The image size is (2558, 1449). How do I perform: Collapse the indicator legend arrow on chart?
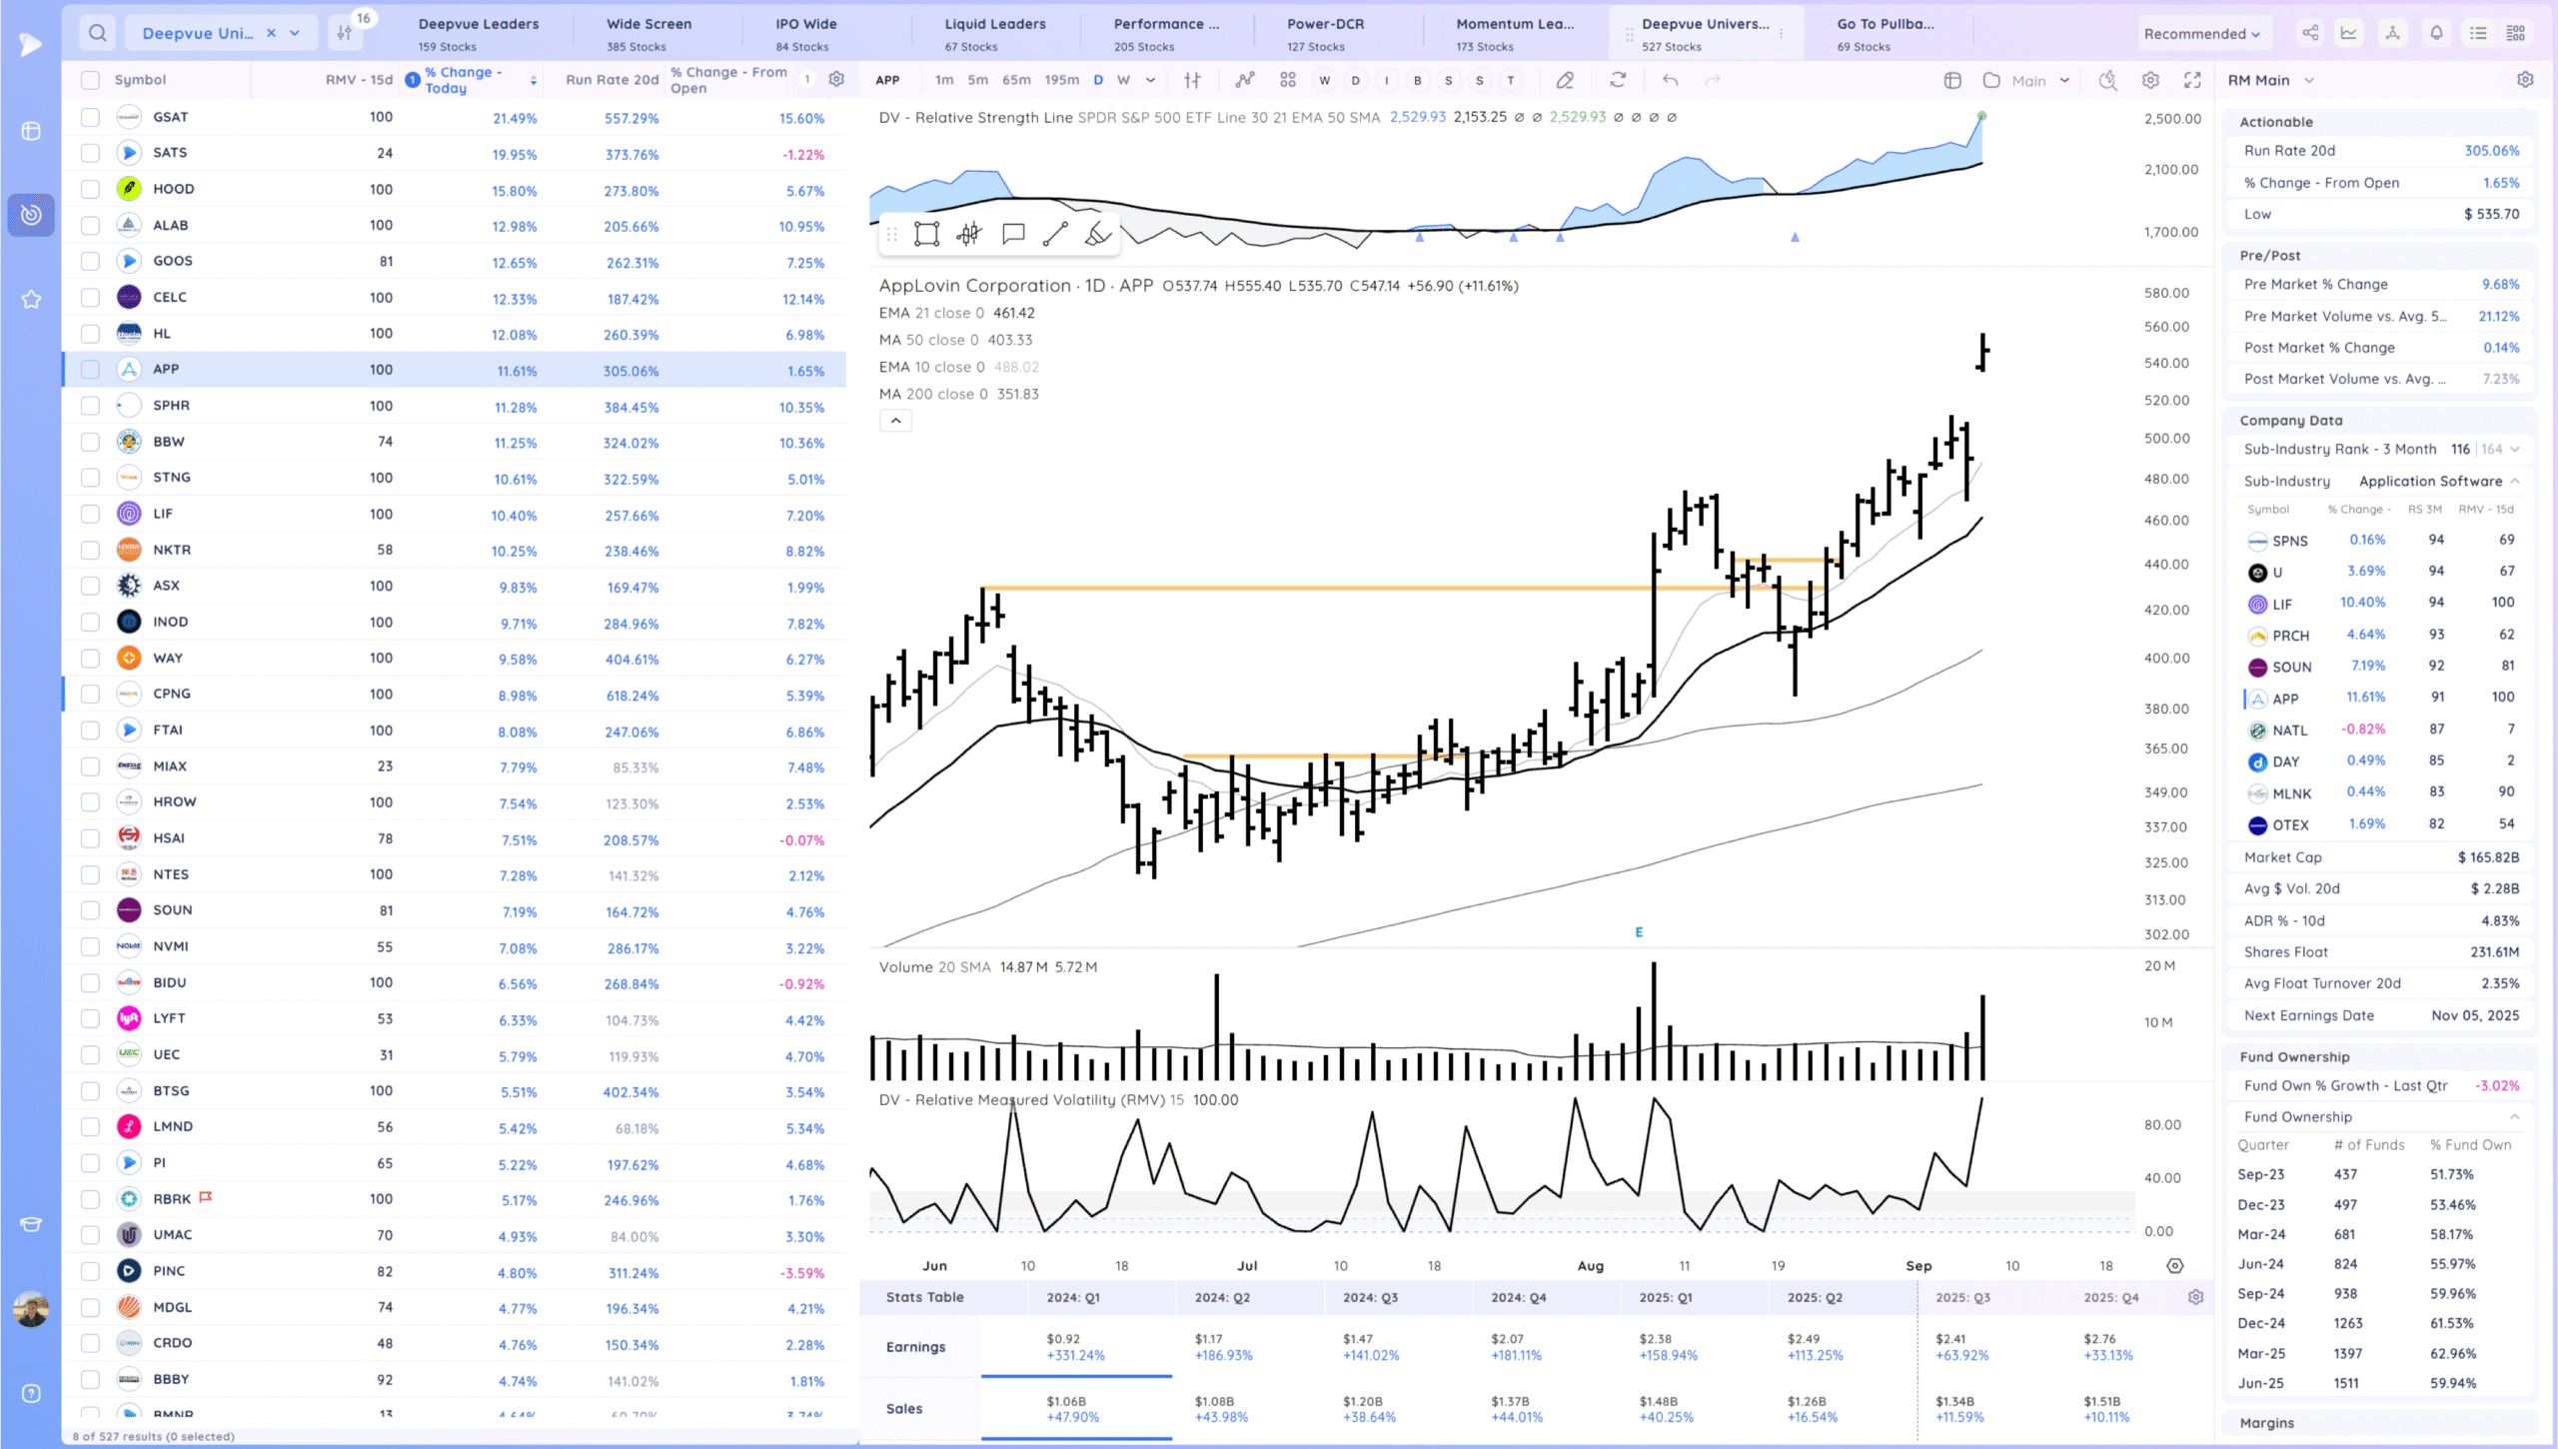(896, 421)
